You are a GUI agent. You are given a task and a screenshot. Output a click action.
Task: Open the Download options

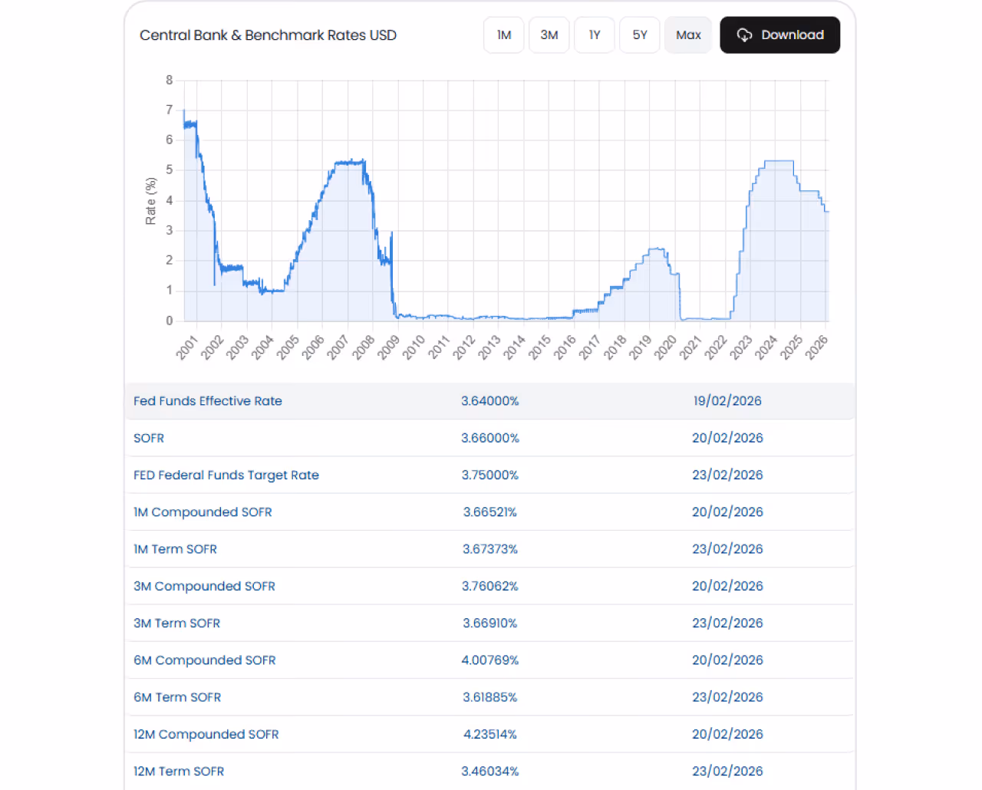point(779,35)
